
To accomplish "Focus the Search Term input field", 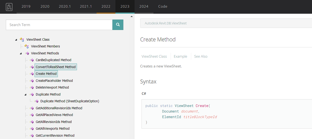I will pyautogui.click(x=59, y=25).
